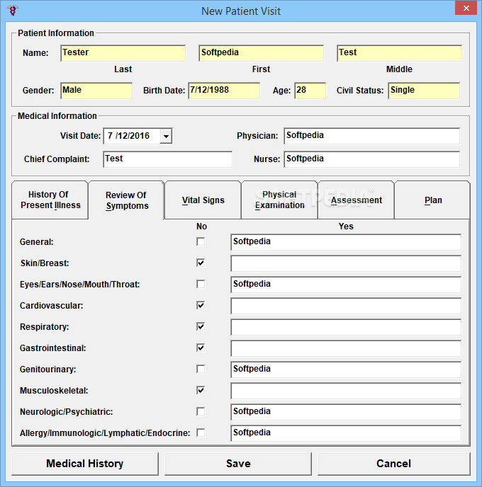482x487 pixels.
Task: Click the Nurse text field
Action: [371, 159]
